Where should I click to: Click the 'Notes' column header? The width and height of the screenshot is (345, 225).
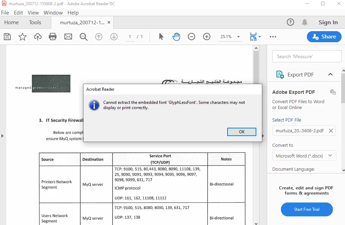pos(226,159)
